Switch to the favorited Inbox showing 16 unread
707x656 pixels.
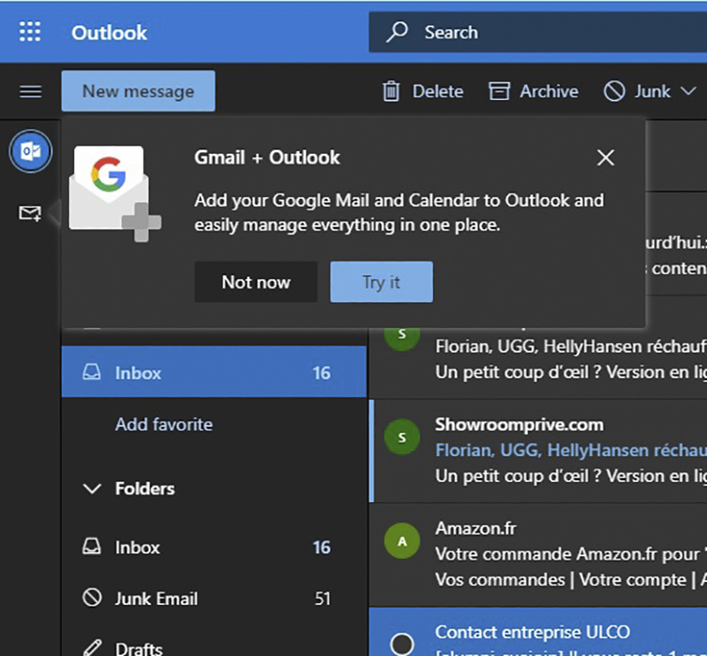pos(139,372)
